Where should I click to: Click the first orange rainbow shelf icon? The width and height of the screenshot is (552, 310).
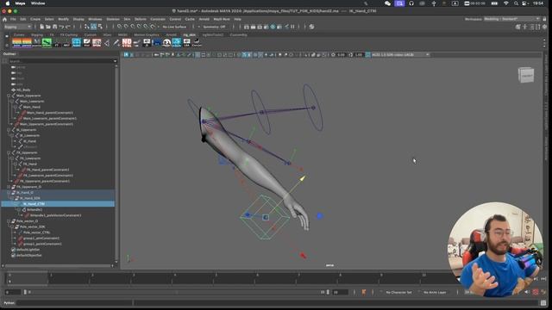tap(17, 43)
